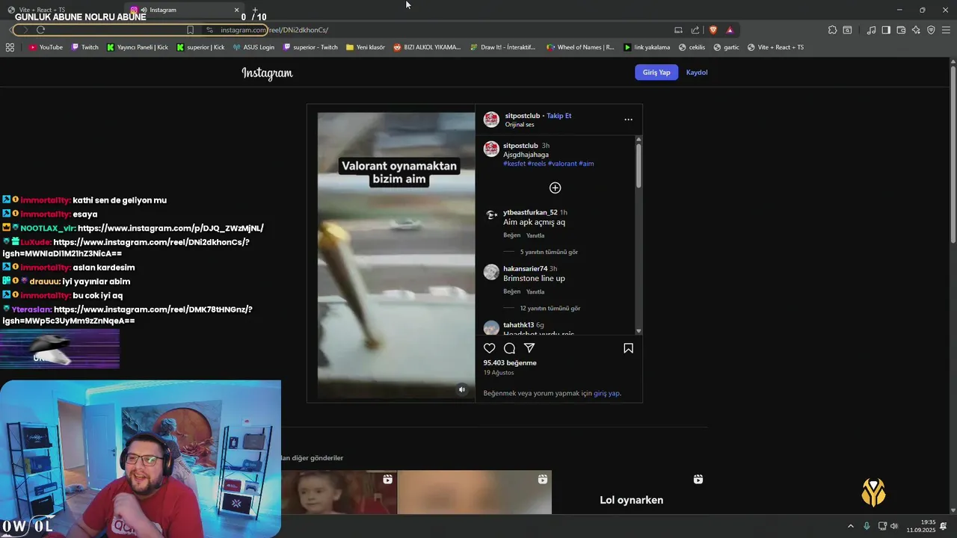Open the Draw It! bookmark
This screenshot has width=957, height=538.
pos(503,47)
